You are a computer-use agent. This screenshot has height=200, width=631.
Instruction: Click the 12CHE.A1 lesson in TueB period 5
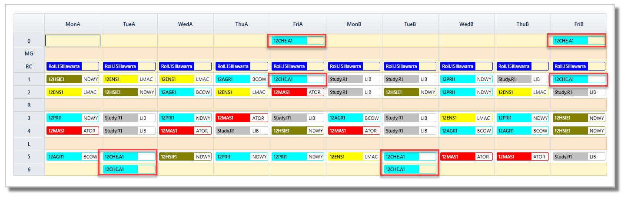[x=410, y=157]
